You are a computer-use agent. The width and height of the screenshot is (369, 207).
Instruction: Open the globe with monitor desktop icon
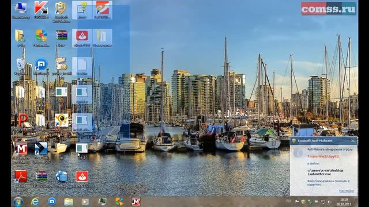pos(62,177)
